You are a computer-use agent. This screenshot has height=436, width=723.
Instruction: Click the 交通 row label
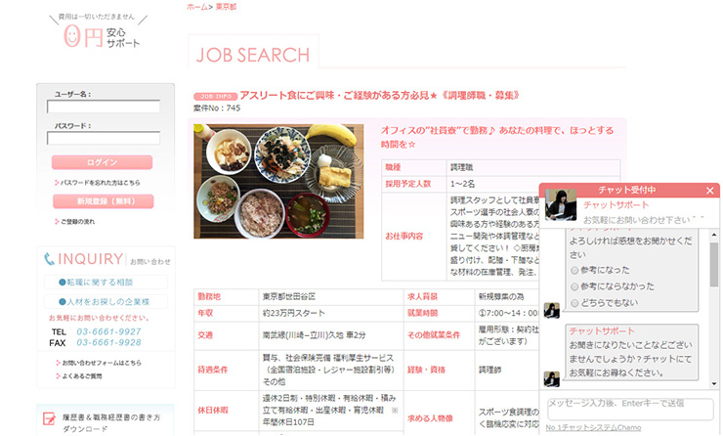[x=205, y=335]
